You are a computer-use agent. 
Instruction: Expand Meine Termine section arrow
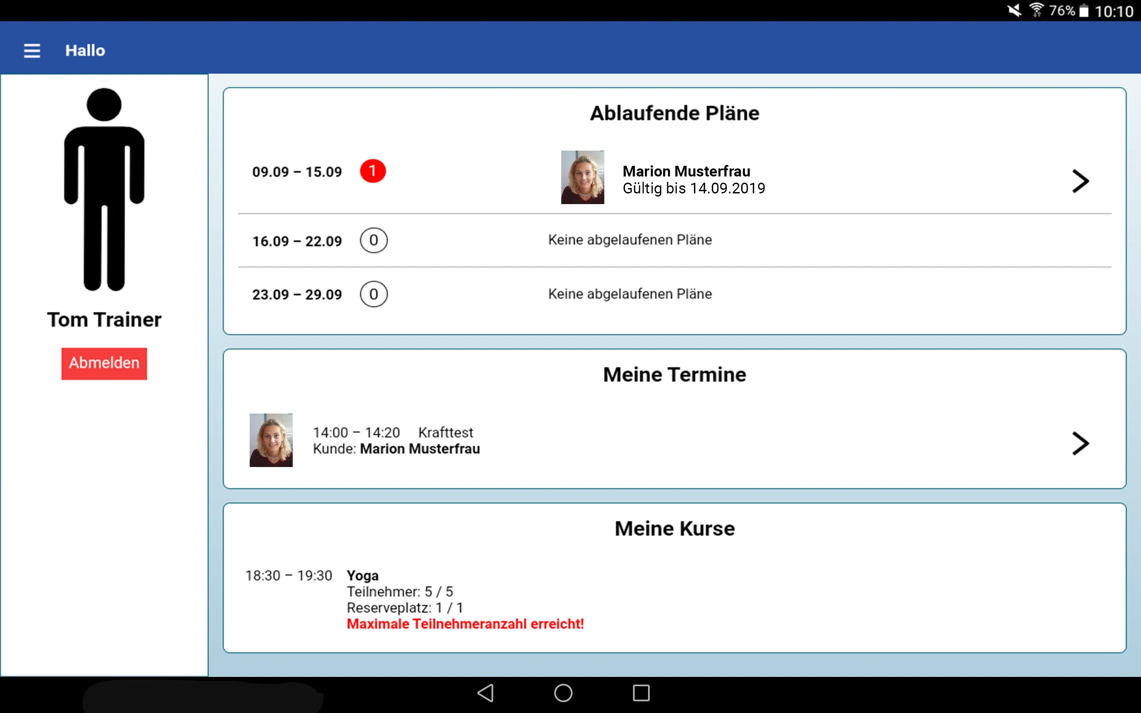point(1080,441)
